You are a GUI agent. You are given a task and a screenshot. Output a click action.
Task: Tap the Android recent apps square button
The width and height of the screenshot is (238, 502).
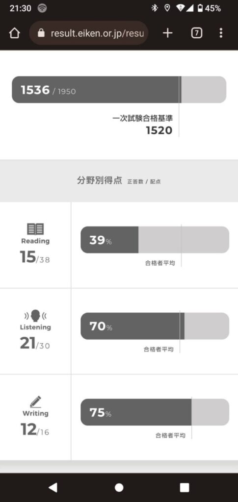(185, 487)
